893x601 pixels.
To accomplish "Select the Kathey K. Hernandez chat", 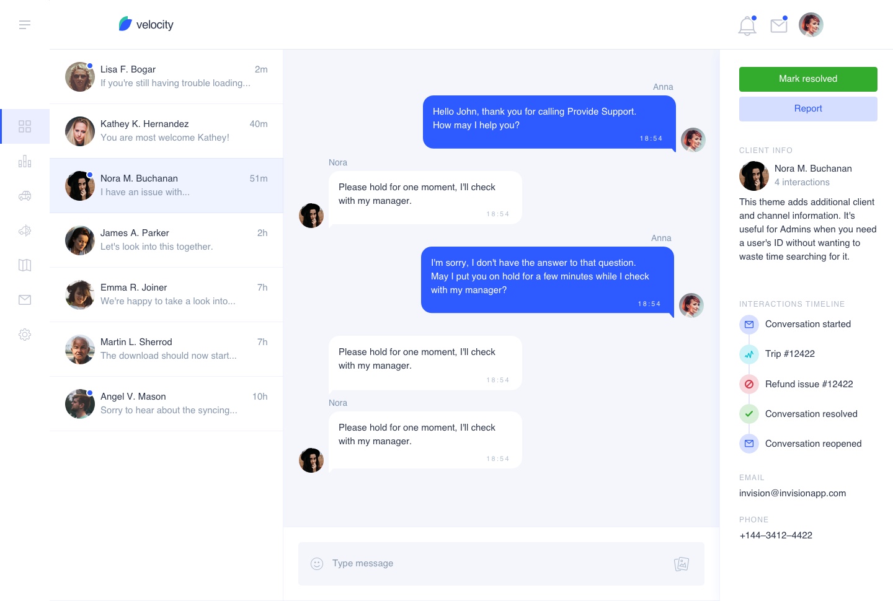I will [166, 131].
